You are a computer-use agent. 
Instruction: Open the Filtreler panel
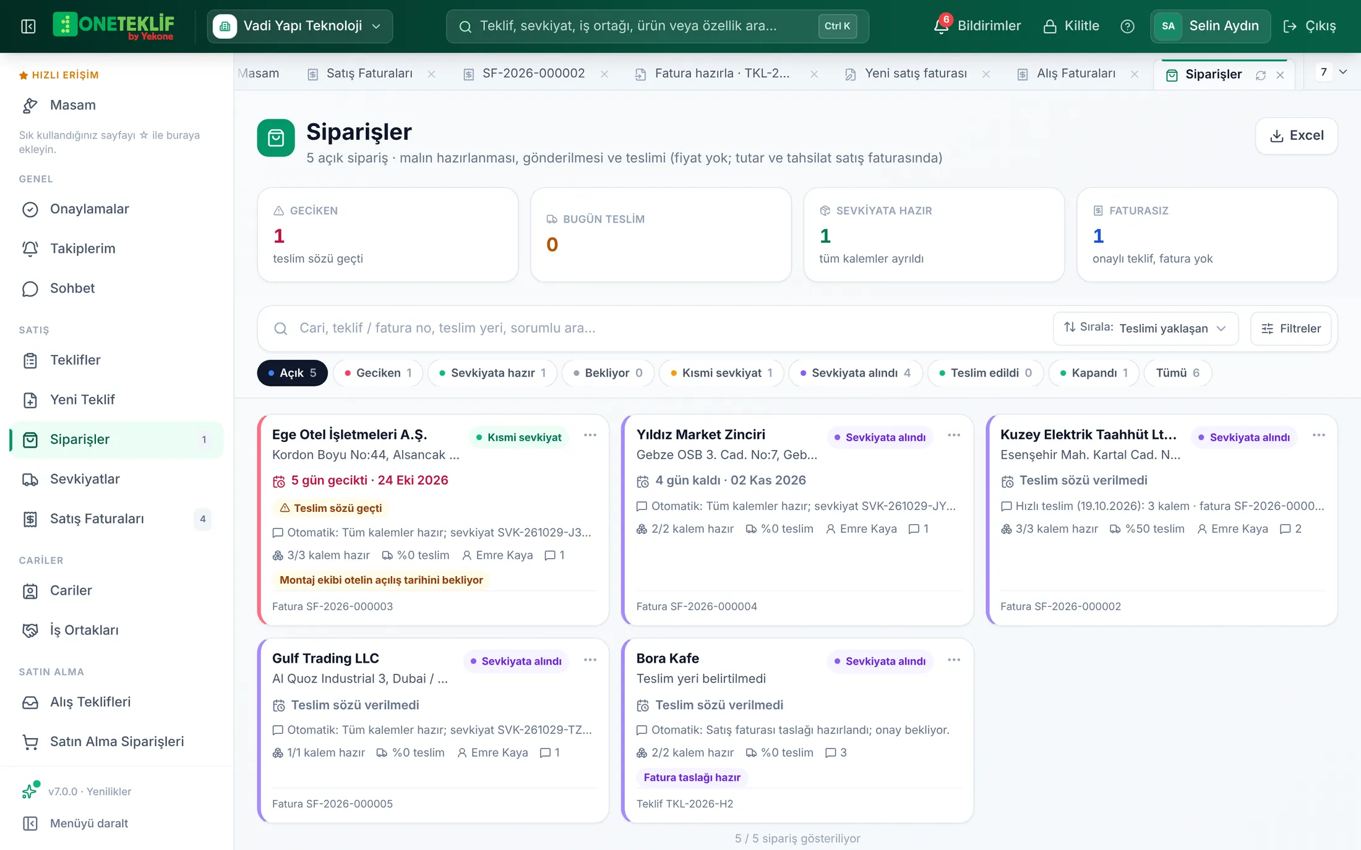pos(1290,328)
